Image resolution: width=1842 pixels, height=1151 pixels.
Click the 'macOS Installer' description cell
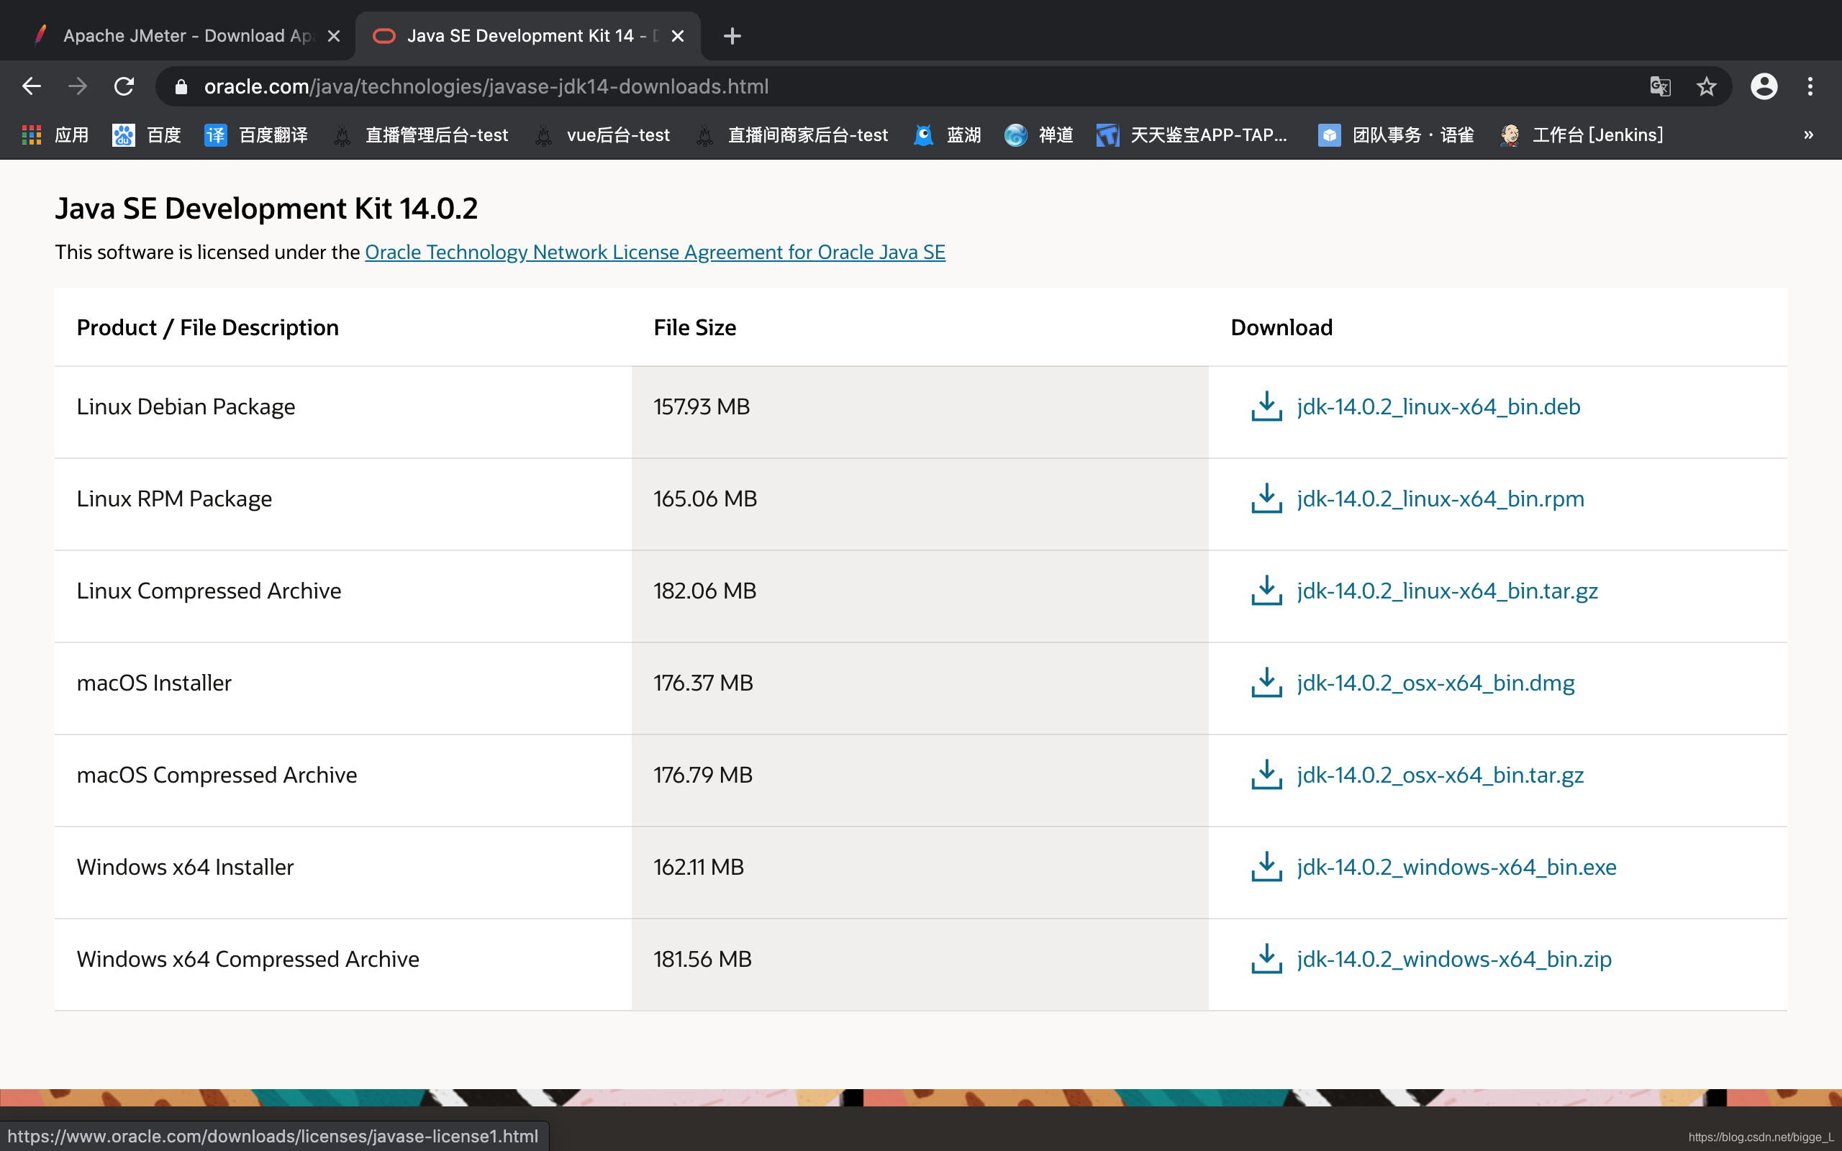coord(343,688)
